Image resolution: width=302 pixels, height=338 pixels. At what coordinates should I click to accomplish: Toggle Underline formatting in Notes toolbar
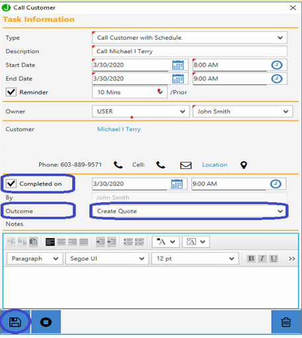tap(274, 258)
